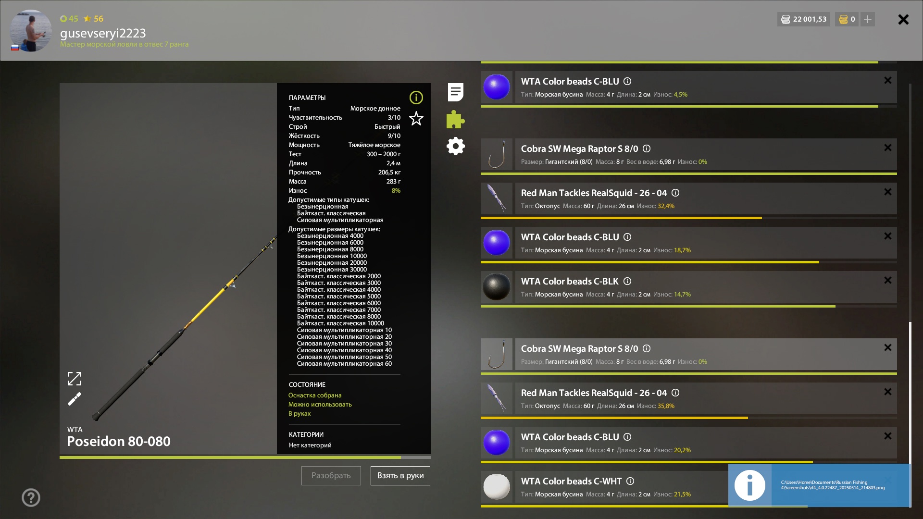The width and height of the screenshot is (923, 519).
Task: Select squid lure thumbnail 35,8% wear
Action: pos(497,398)
